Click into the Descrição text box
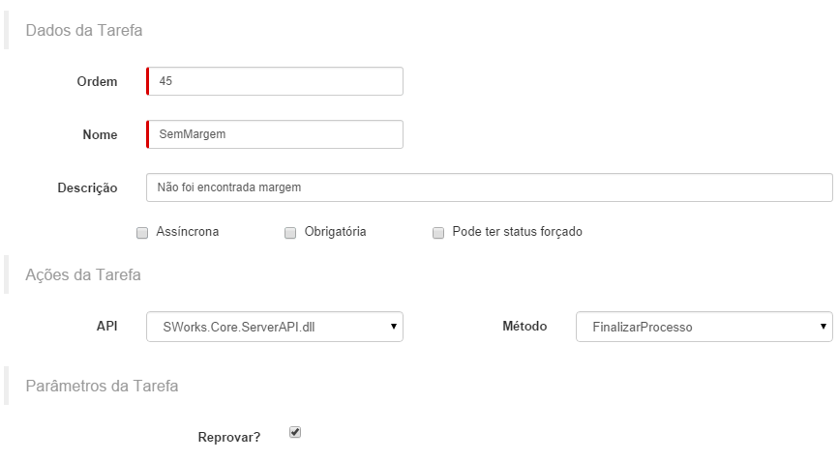The image size is (839, 460). (x=489, y=187)
